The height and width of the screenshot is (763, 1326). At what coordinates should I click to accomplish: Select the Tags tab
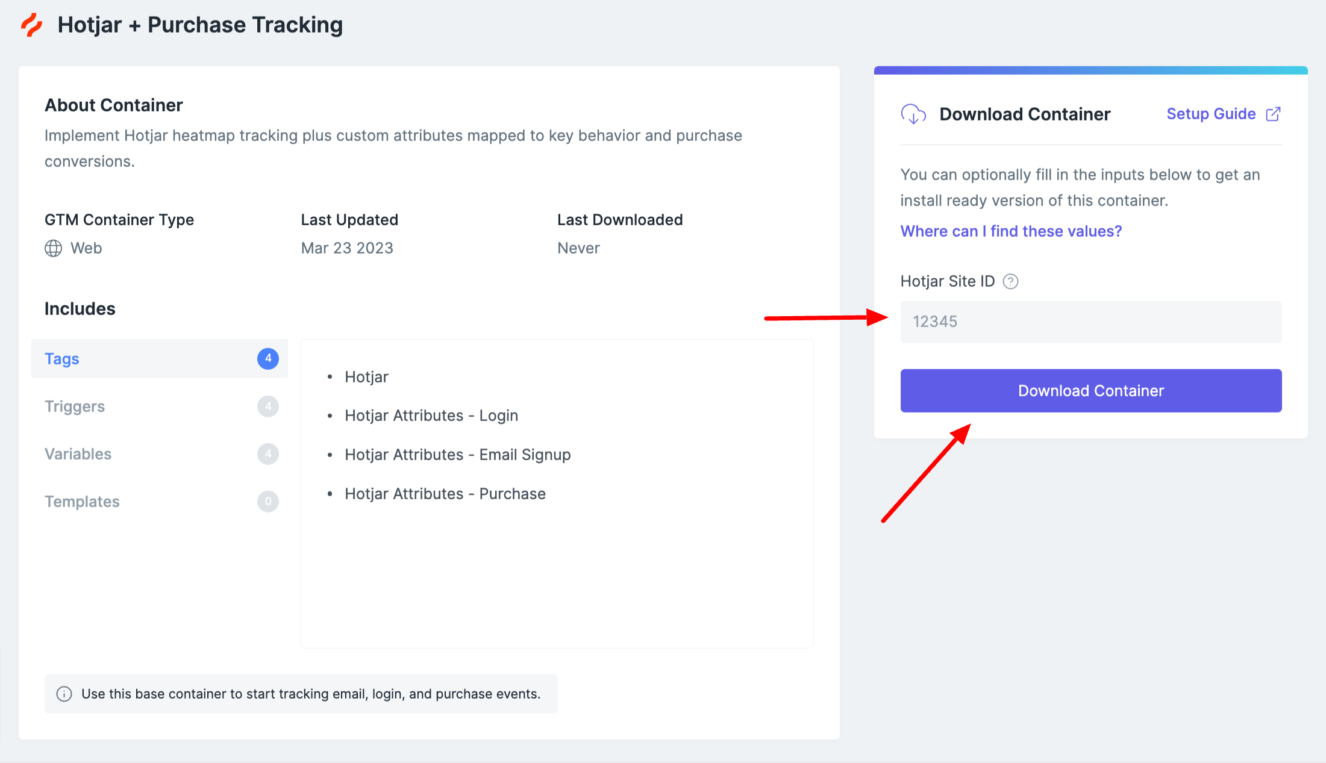click(160, 358)
